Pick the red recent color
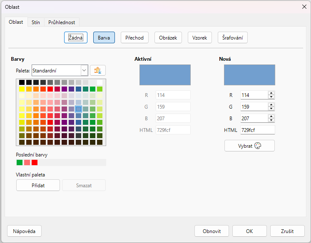This screenshot has width=311, height=243. coord(35,163)
